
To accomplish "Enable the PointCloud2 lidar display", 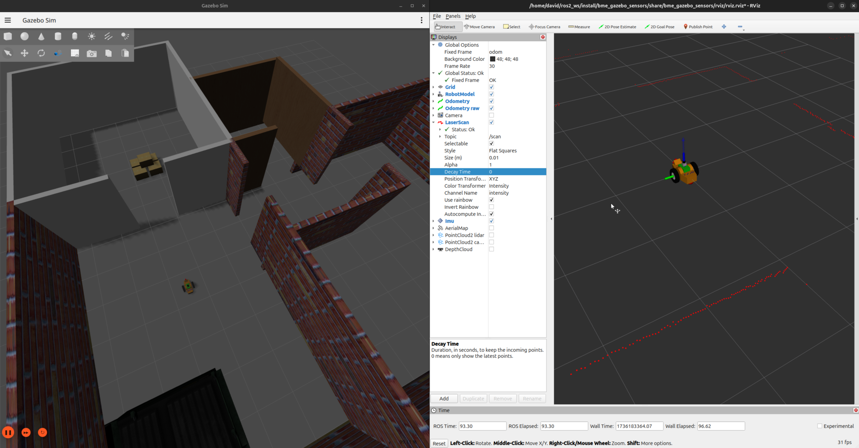I will point(491,235).
